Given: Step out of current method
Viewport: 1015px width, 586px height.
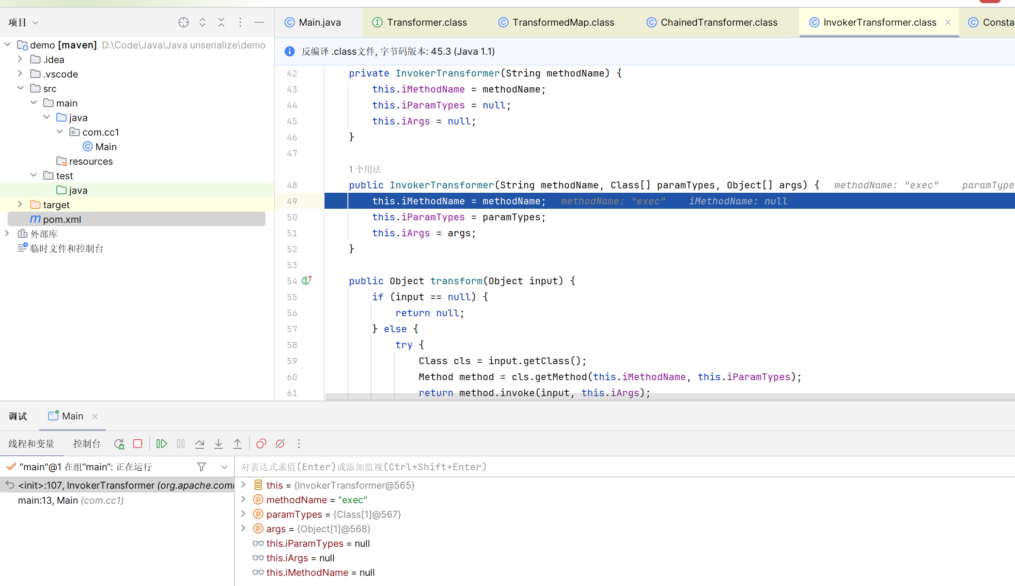Looking at the screenshot, I should pyautogui.click(x=237, y=444).
